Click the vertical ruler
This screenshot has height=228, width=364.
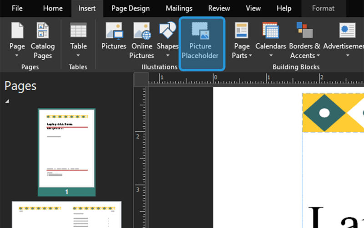click(x=141, y=157)
